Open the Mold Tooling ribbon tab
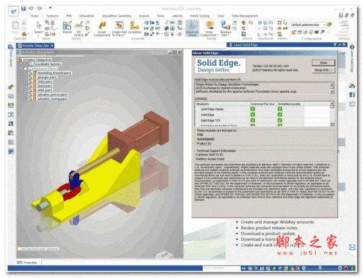Image resolution: width=363 pixels, height=278 pixels. pos(200,16)
